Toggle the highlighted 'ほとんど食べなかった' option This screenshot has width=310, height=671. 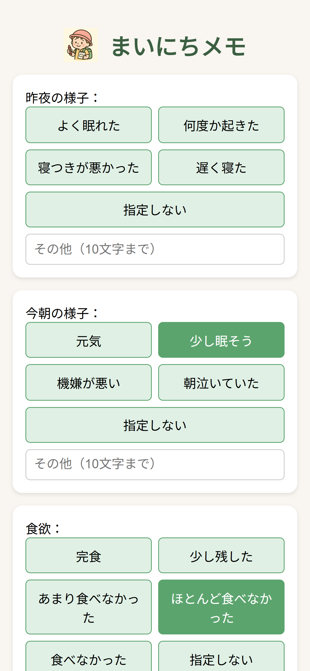221,607
